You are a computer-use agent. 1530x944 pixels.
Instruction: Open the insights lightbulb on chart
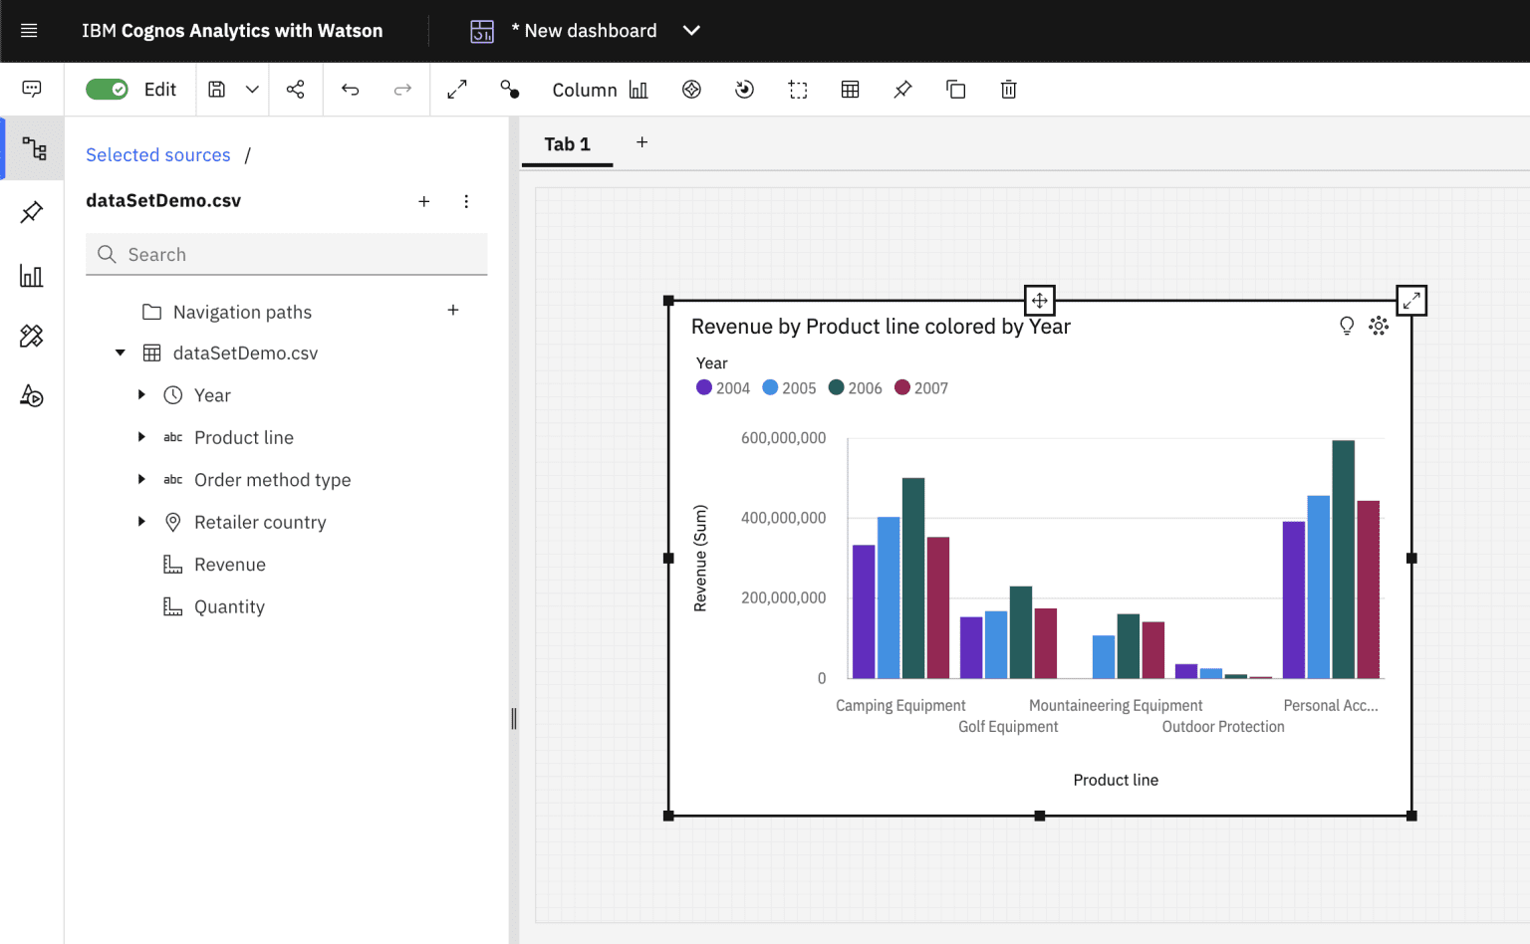click(1347, 326)
